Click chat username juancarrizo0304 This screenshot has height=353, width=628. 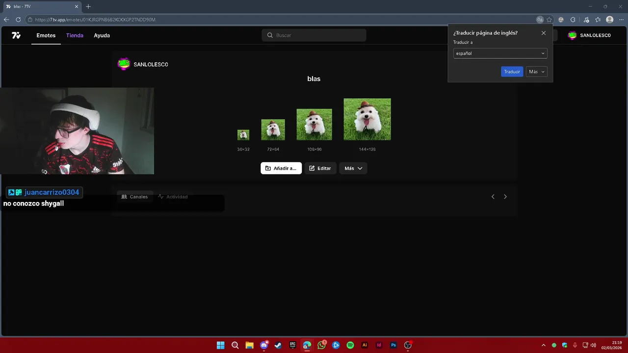click(52, 192)
